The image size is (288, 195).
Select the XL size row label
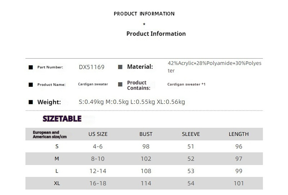click(x=57, y=183)
